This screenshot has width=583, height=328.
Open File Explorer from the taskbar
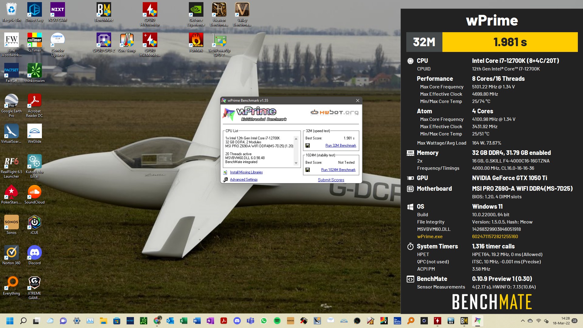point(104,321)
